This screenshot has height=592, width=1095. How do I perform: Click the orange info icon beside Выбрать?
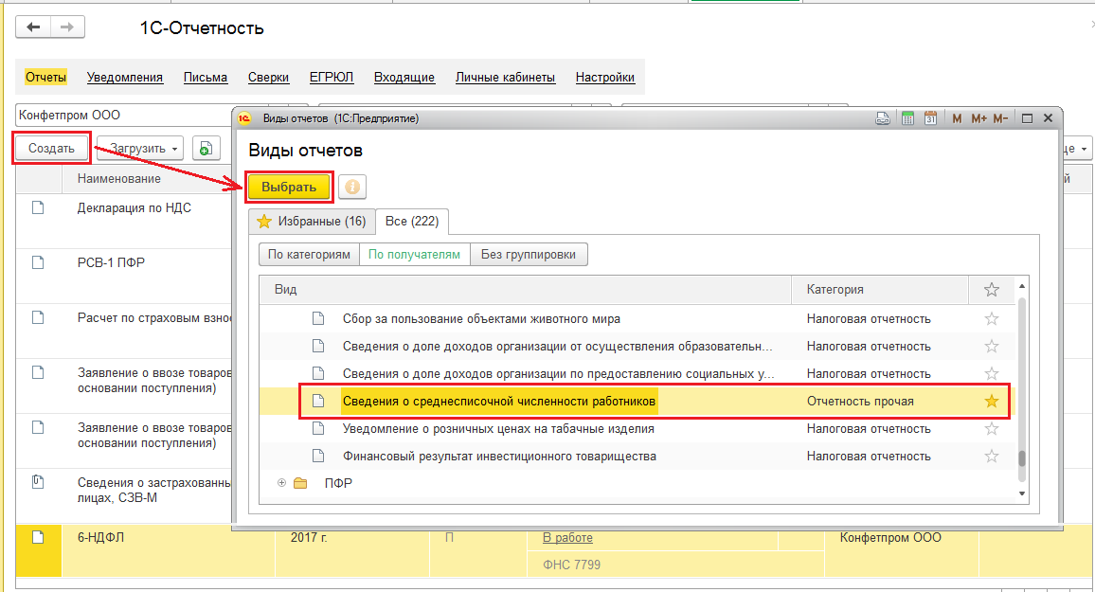click(352, 187)
